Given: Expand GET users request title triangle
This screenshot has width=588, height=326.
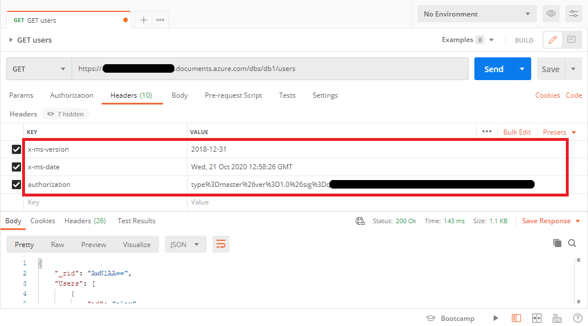Looking at the screenshot, I should pyautogui.click(x=11, y=40).
